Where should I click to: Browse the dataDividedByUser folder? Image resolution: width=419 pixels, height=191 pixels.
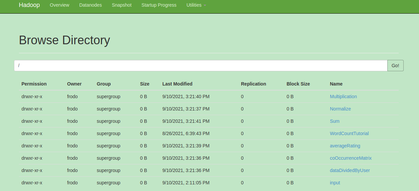tap(350, 170)
